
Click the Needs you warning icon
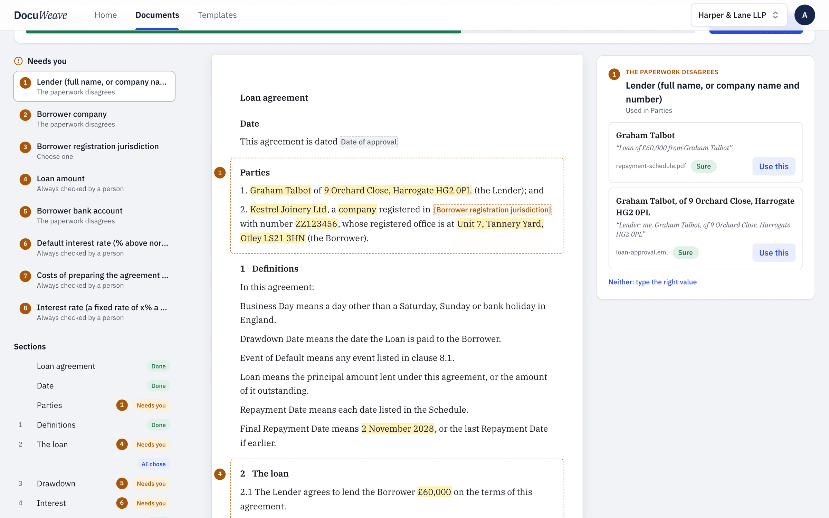(x=18, y=61)
